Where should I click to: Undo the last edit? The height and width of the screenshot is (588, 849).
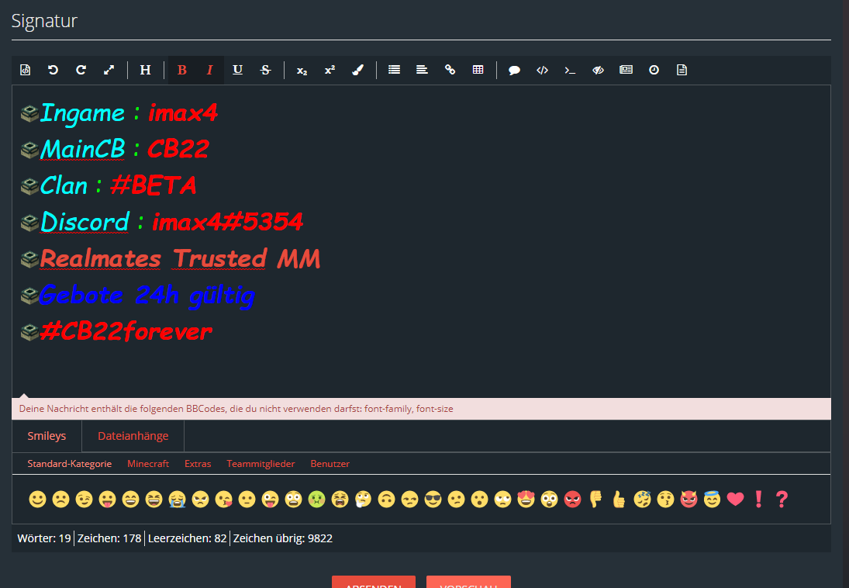pos(53,70)
